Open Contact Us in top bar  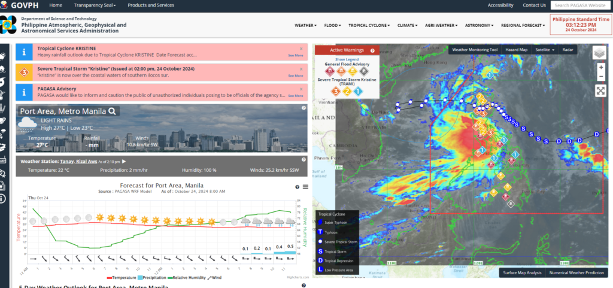coord(534,5)
